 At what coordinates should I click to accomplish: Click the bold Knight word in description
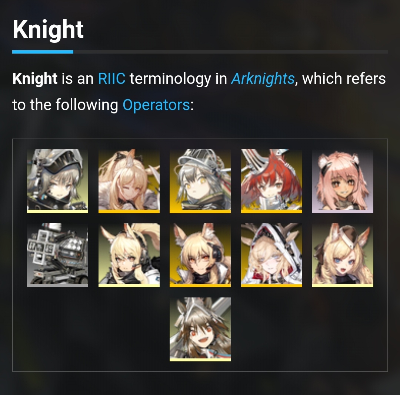pos(35,78)
